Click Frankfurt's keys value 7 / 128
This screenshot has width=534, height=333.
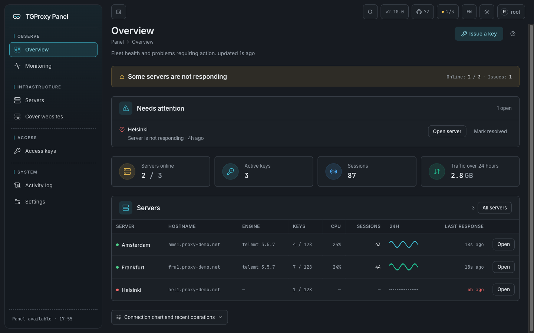click(x=302, y=267)
